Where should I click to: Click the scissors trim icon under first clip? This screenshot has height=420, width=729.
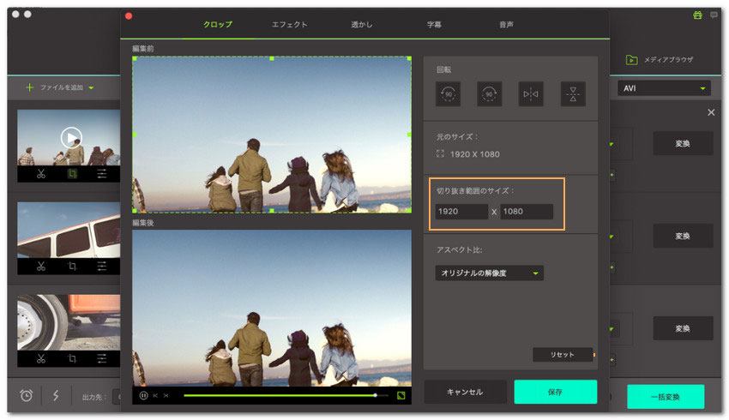[x=41, y=174]
